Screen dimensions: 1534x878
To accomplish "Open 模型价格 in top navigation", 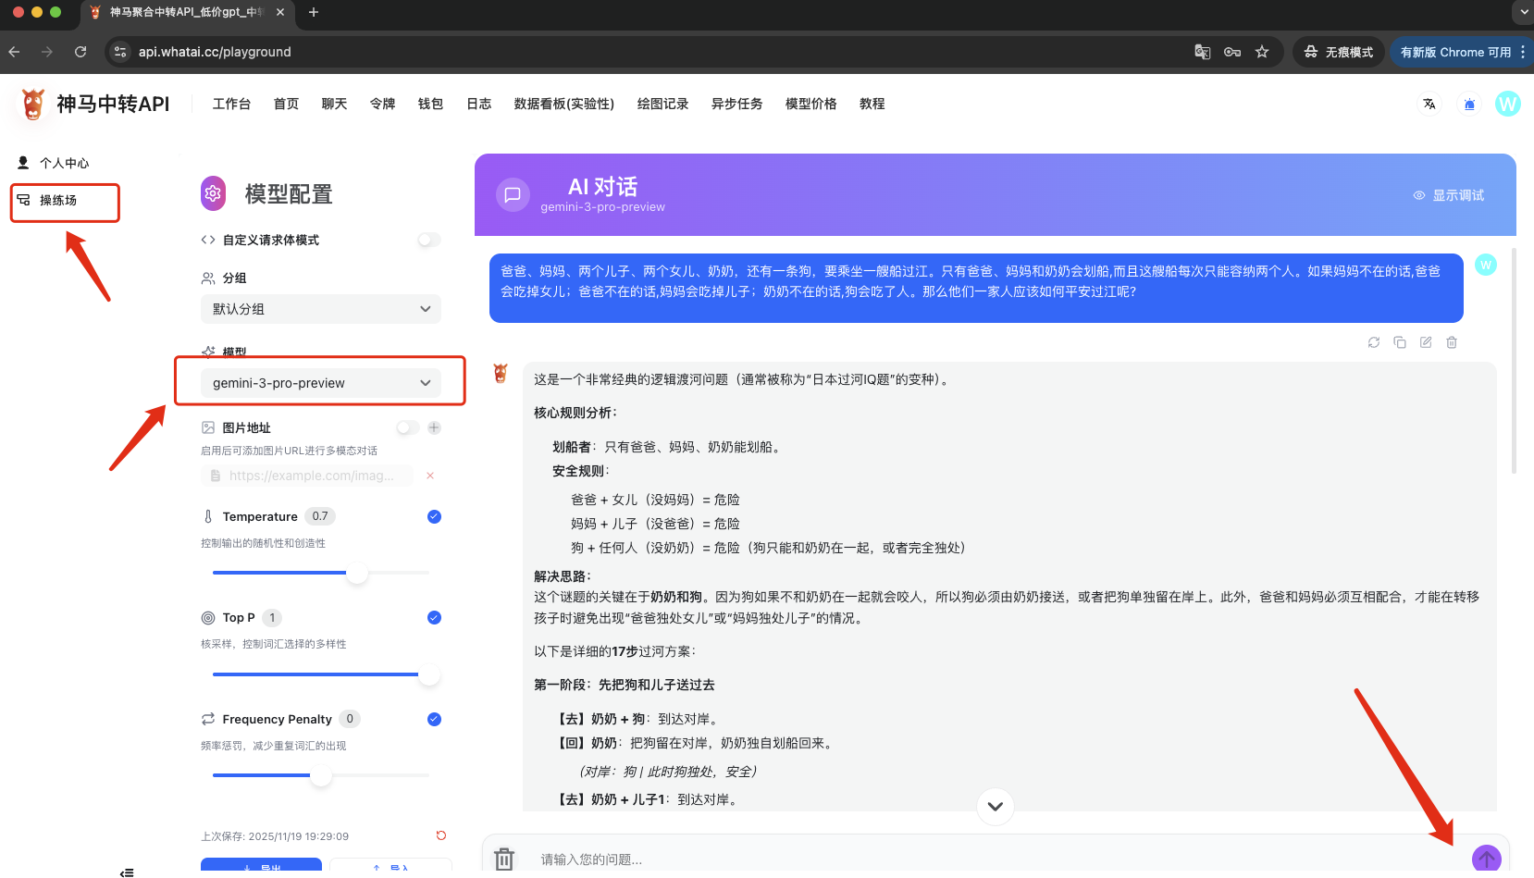I will click(x=810, y=104).
